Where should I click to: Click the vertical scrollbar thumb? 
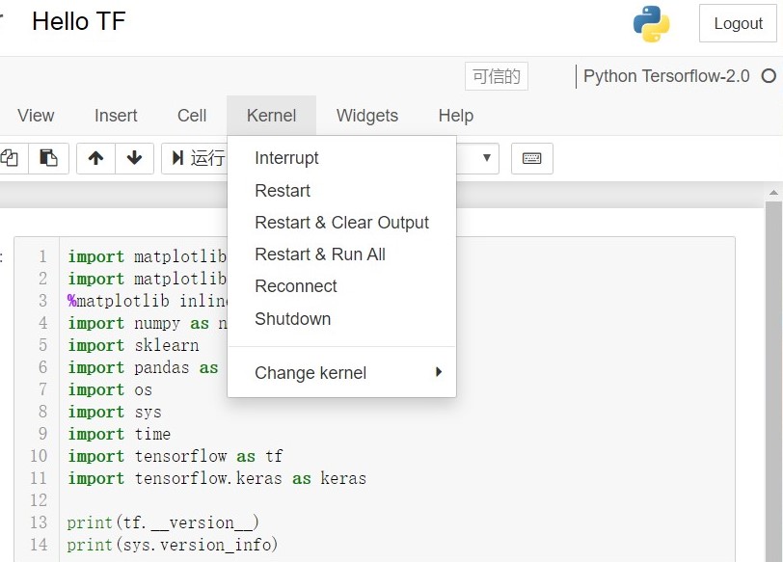[773, 382]
